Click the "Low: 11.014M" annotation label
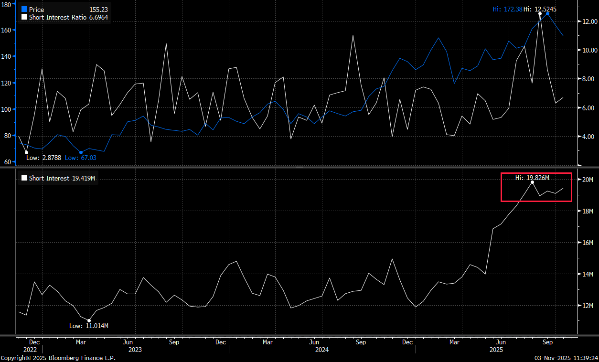This screenshot has width=599, height=362. [89, 326]
